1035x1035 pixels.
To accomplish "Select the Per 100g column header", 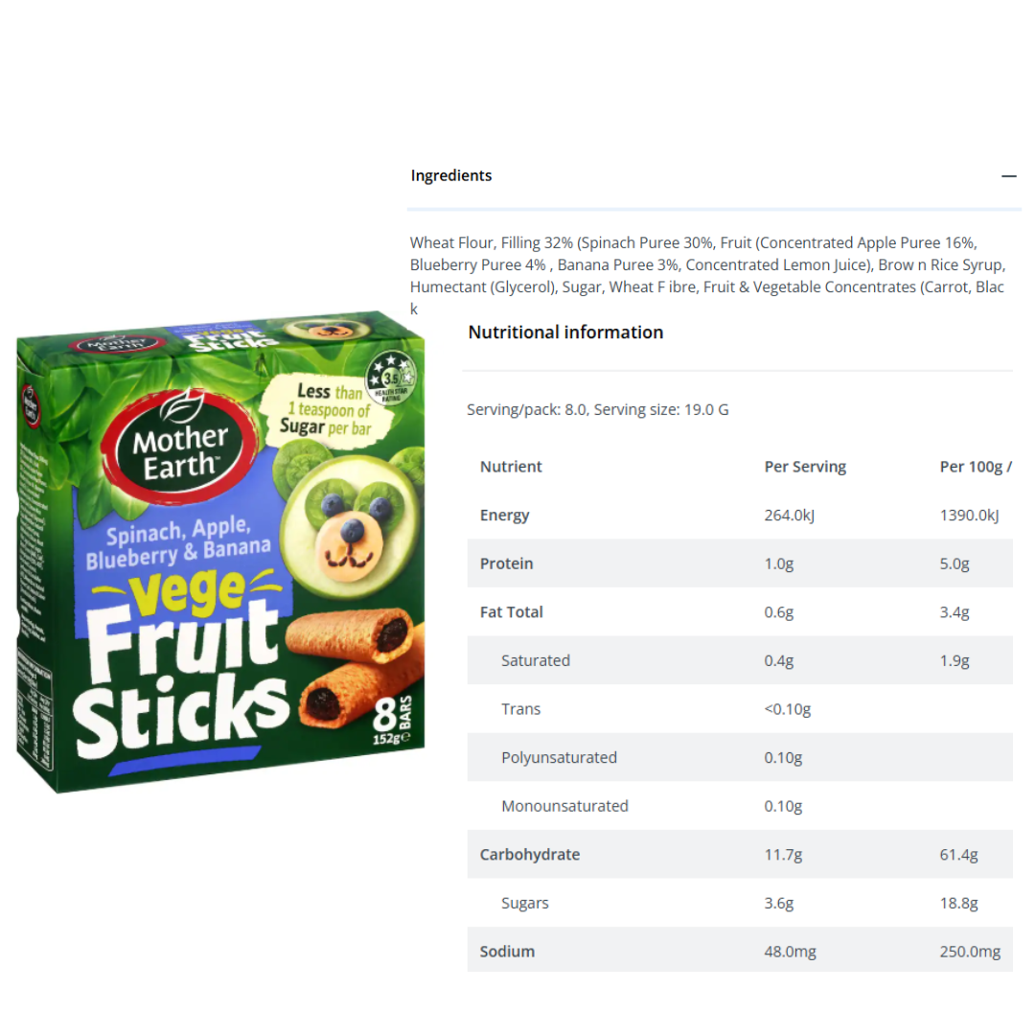I will point(976,467).
